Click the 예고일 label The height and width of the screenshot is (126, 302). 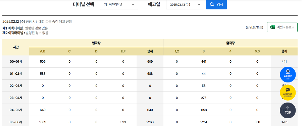click(154, 5)
